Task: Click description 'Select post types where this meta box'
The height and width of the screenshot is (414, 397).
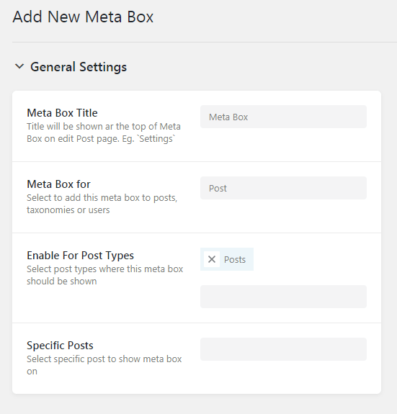Action: tap(105, 269)
